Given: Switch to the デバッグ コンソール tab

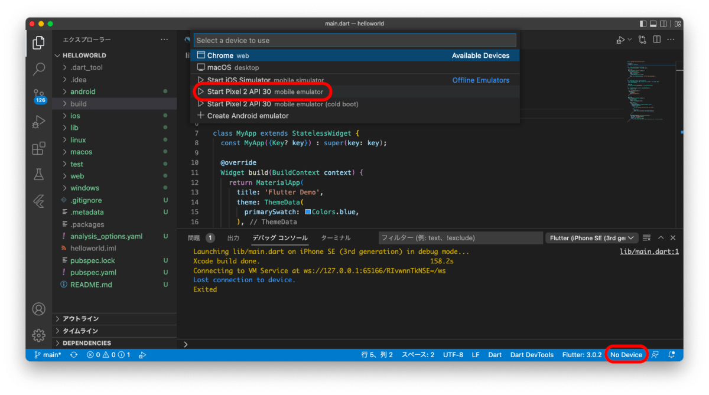Looking at the screenshot, I should click(x=280, y=238).
